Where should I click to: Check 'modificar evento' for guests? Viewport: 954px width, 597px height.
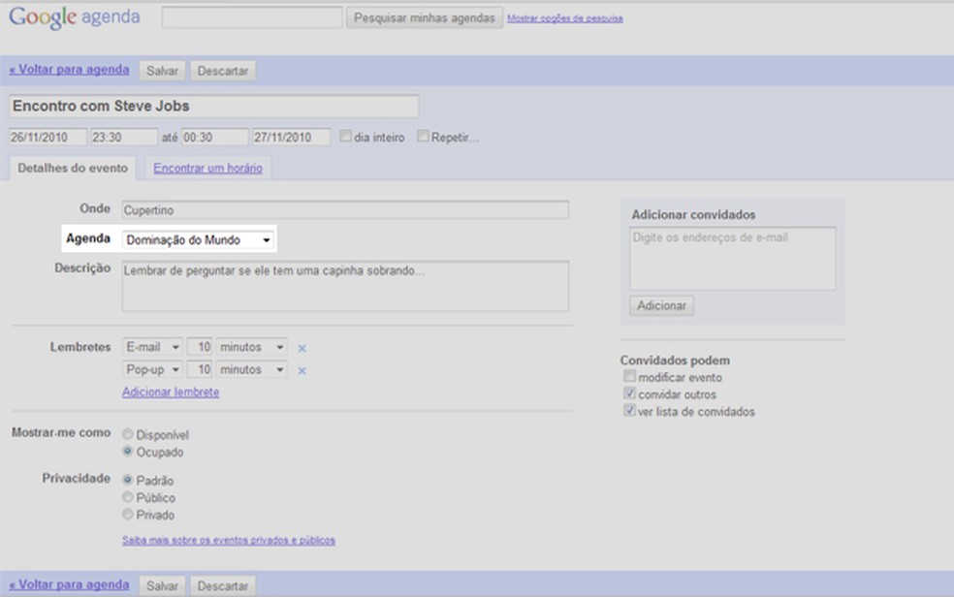[630, 376]
